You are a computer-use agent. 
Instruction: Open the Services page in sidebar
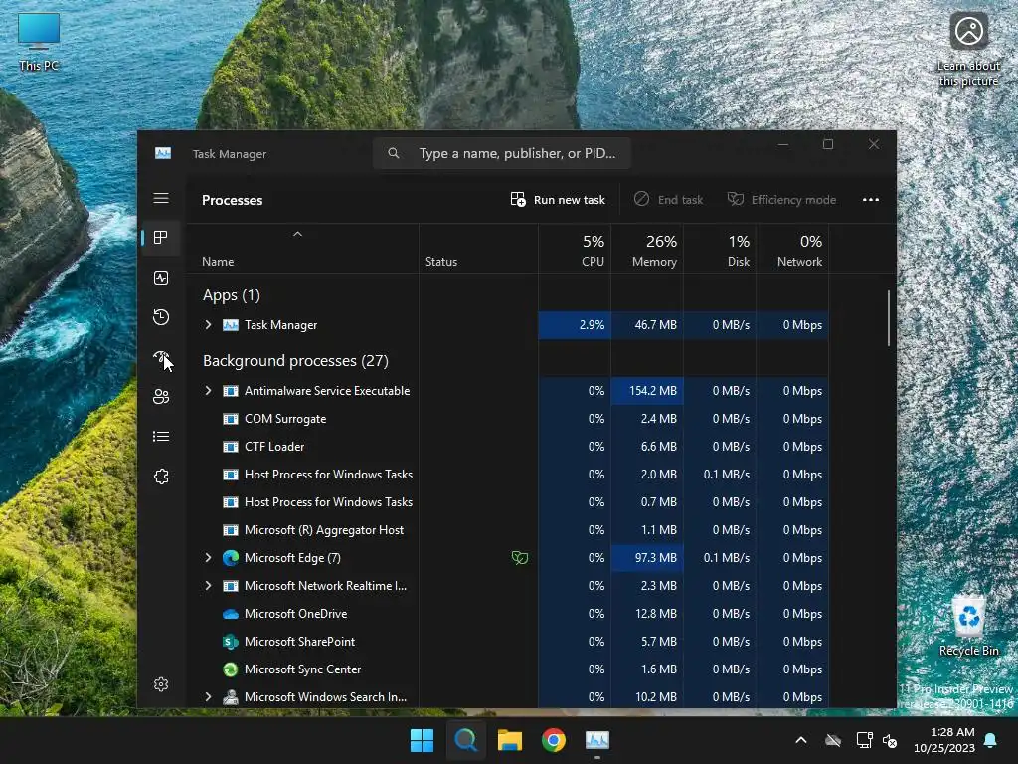[161, 477]
